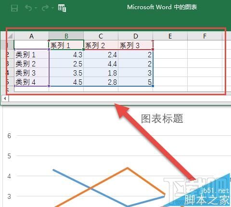Click axis label 6 on chart
Viewport: 231px width, 207px height.
coord(9,136)
